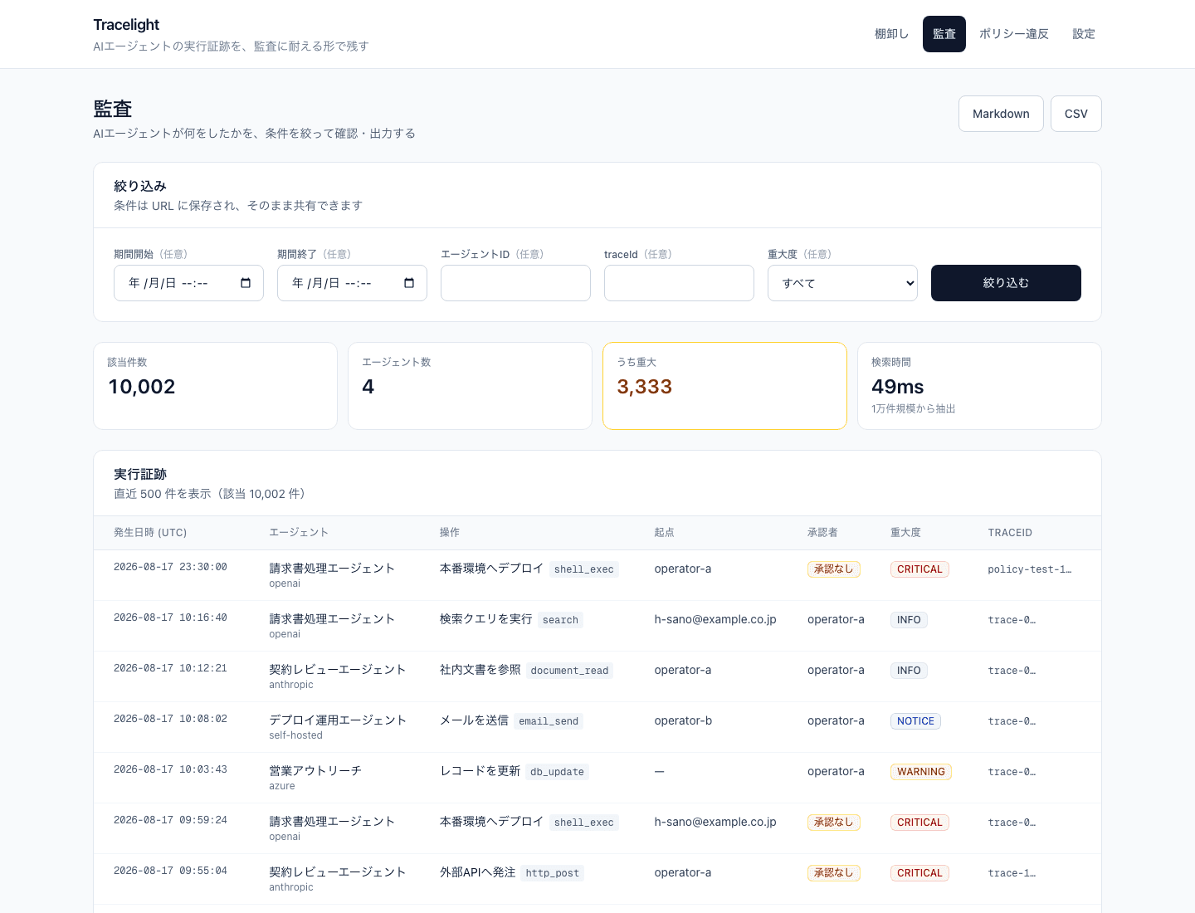Focus the 期間終了 date-time field
The height and width of the screenshot is (913, 1195).
[x=352, y=283]
